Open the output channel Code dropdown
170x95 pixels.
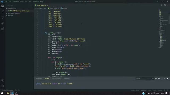(145, 79)
